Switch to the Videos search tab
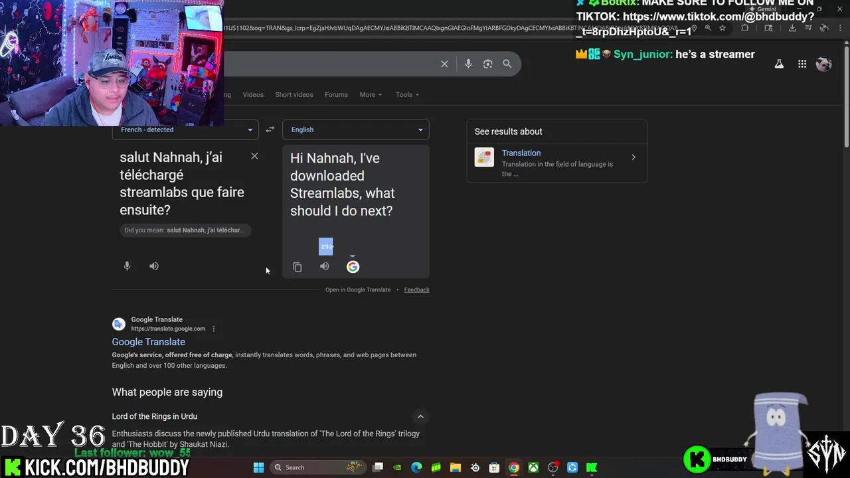The width and height of the screenshot is (850, 478). point(253,94)
